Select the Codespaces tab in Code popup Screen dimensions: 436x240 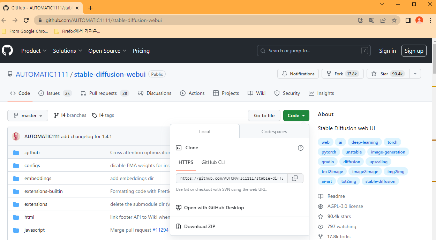[x=274, y=132]
